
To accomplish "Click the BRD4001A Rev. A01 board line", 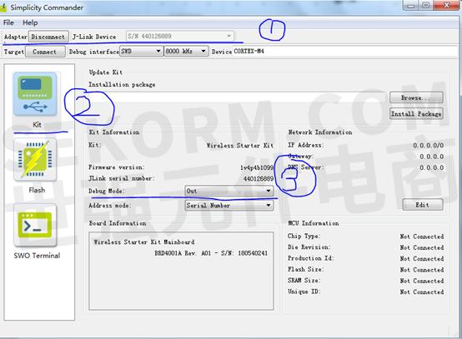I will coord(211,253).
